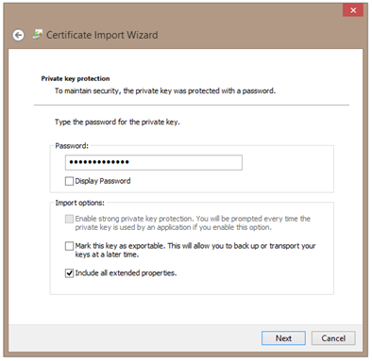This screenshot has height=361, width=372.
Task: Click the certificate wizard icon beside the title
Action: click(x=38, y=35)
